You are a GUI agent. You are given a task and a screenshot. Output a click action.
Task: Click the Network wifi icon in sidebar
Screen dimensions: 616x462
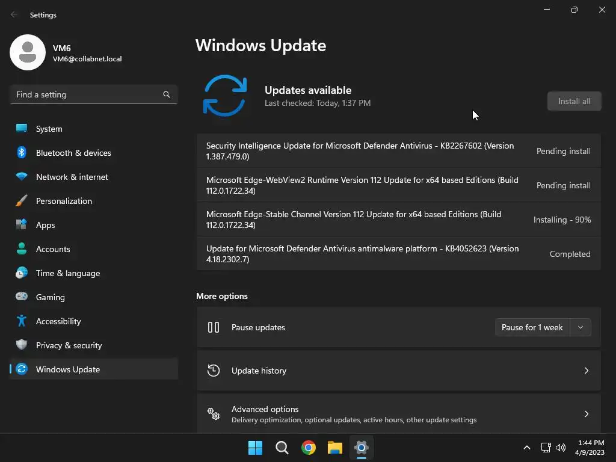click(22, 176)
